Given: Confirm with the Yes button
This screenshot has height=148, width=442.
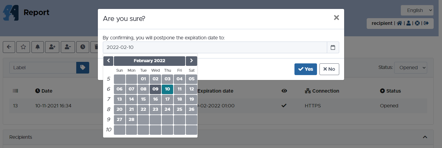Looking at the screenshot, I should pos(306,69).
